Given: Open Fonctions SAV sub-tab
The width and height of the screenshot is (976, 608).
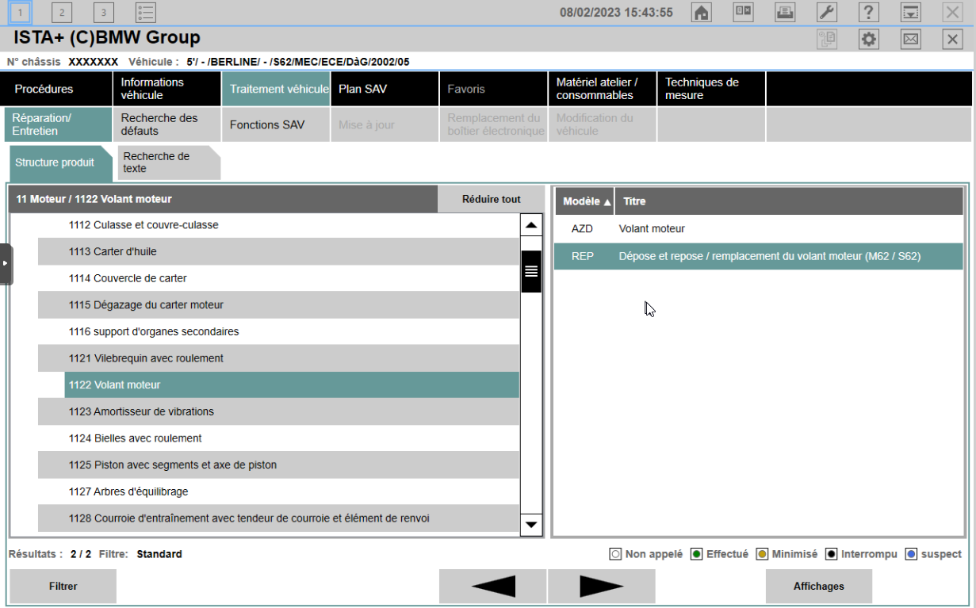Looking at the screenshot, I should click(276, 124).
